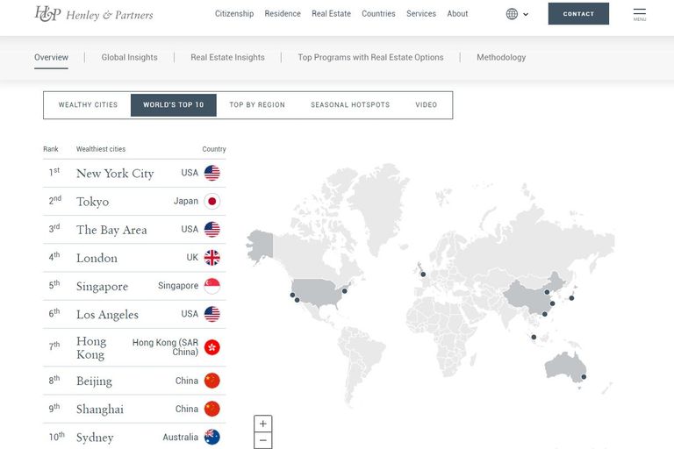The height and width of the screenshot is (449, 674).
Task: Go to the Methodology section link
Action: [x=501, y=58]
